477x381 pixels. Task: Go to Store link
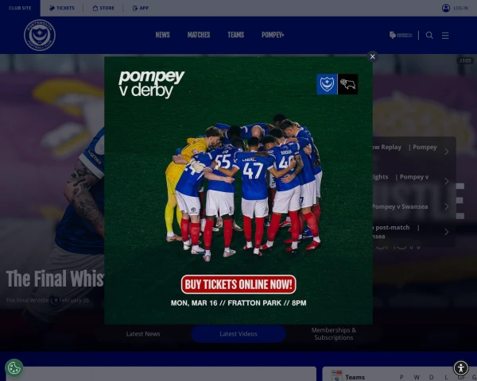103,8
